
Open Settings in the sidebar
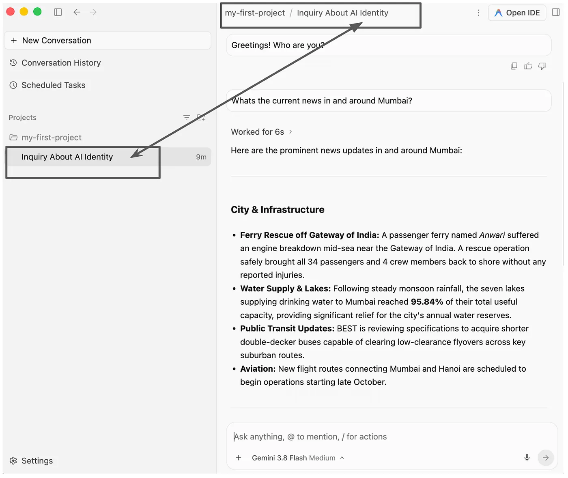point(31,461)
